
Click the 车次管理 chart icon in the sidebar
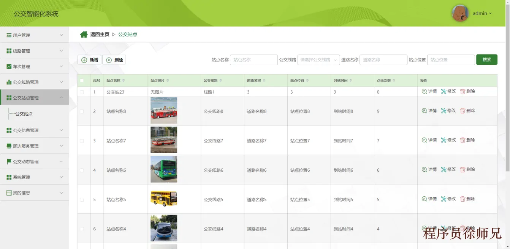pyautogui.click(x=9, y=66)
